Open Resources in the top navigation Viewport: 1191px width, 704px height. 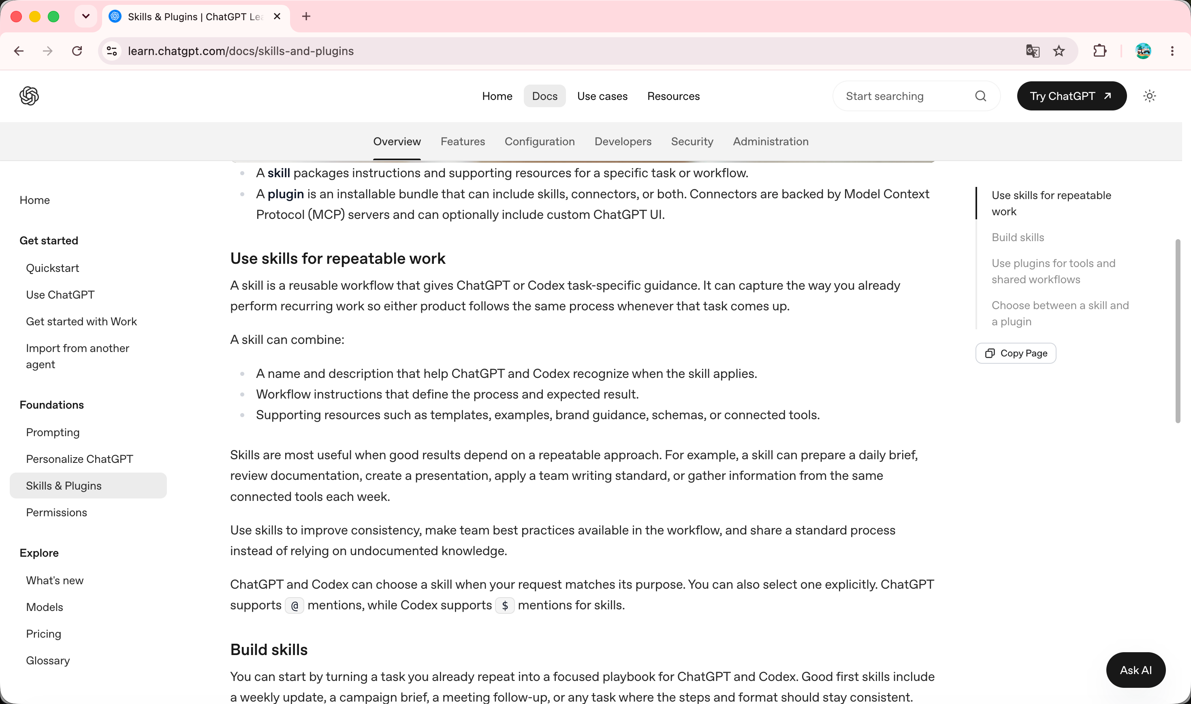click(x=673, y=96)
